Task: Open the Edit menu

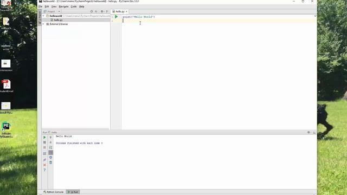Action: 47,6
